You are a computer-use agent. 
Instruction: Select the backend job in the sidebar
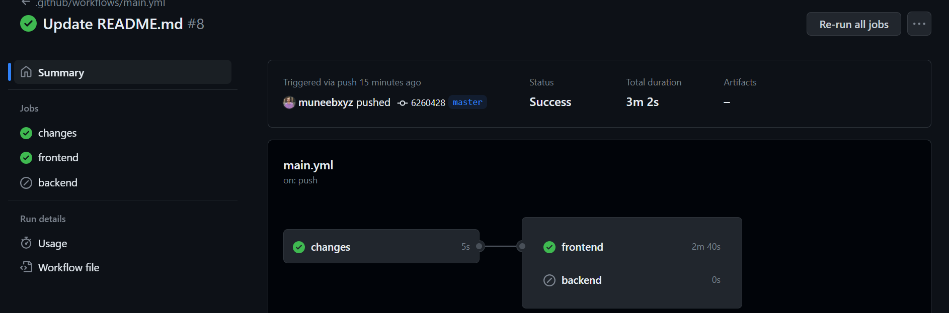[58, 182]
